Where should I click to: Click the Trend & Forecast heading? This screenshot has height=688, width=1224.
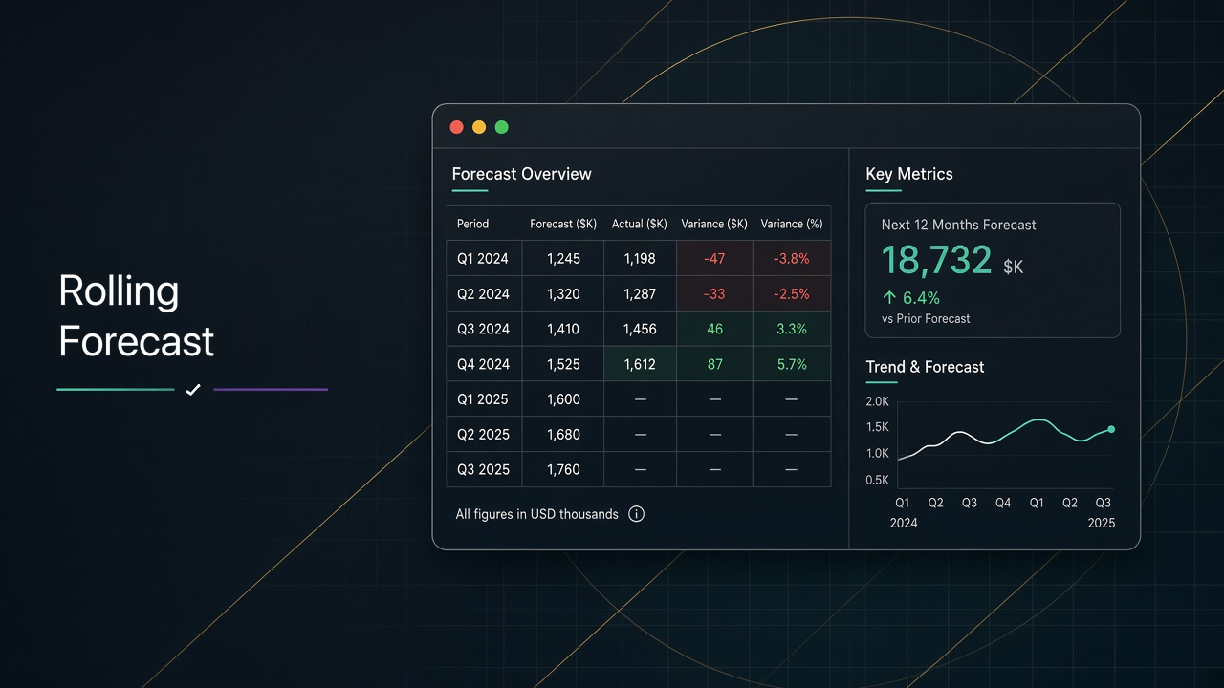click(925, 367)
